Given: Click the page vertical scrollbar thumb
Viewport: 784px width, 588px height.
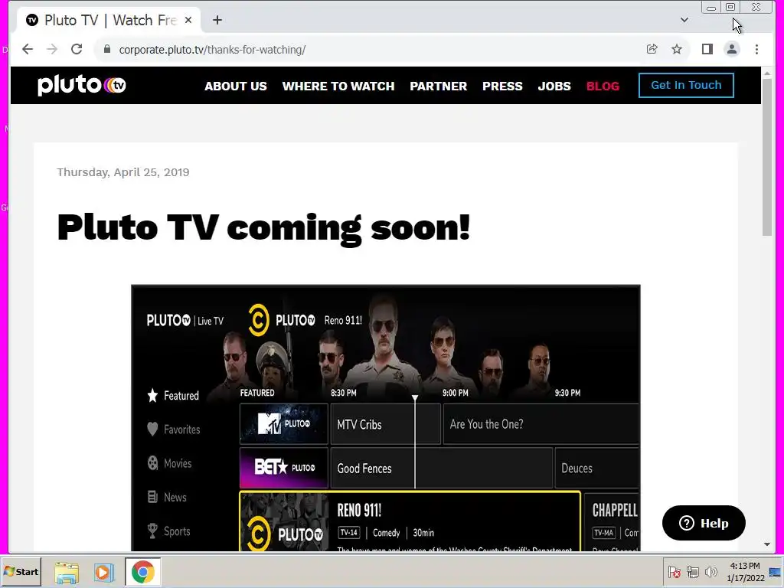Looking at the screenshot, I should [x=767, y=158].
